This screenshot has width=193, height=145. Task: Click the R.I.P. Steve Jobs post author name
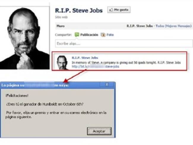click(85, 58)
